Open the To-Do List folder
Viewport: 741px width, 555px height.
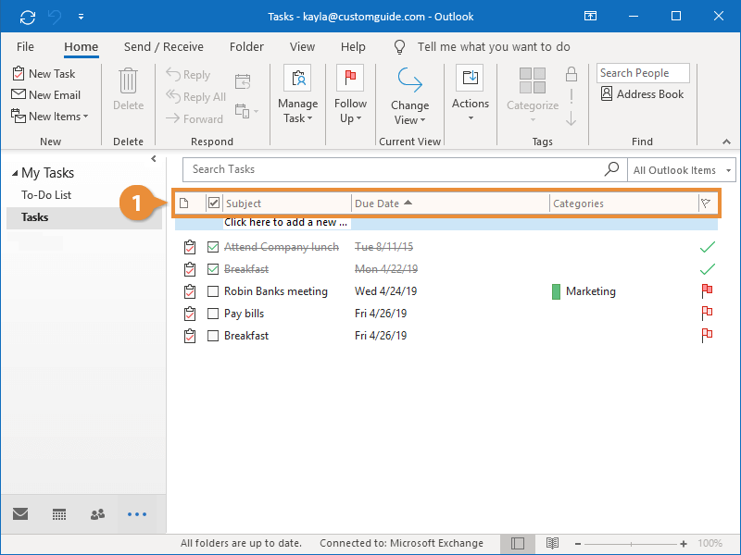[45, 195]
